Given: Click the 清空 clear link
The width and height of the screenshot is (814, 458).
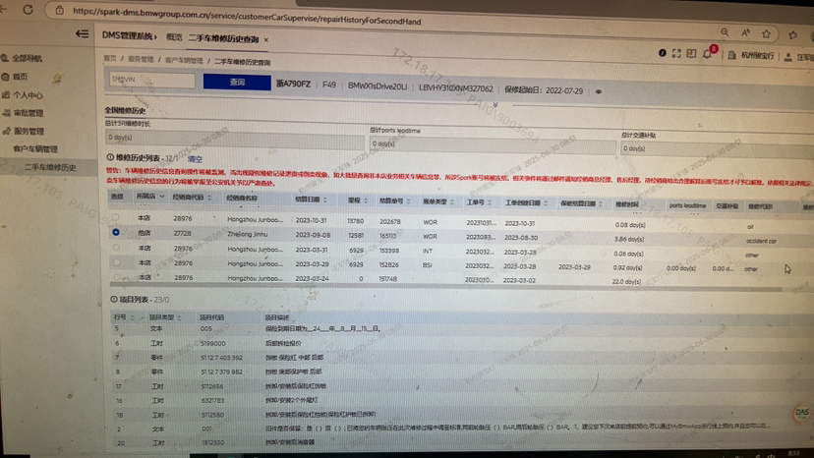Looking at the screenshot, I should [x=195, y=159].
